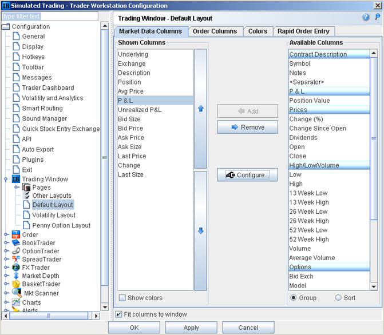Image resolution: width=384 pixels, height=335 pixels.
Task: Move selected column down with blue arrow
Action: tap(200, 231)
